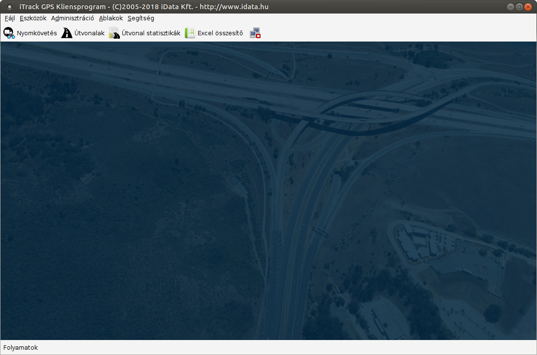Click the Útvonalak road icon
Viewport: 537px width, 355px height.
coord(67,33)
